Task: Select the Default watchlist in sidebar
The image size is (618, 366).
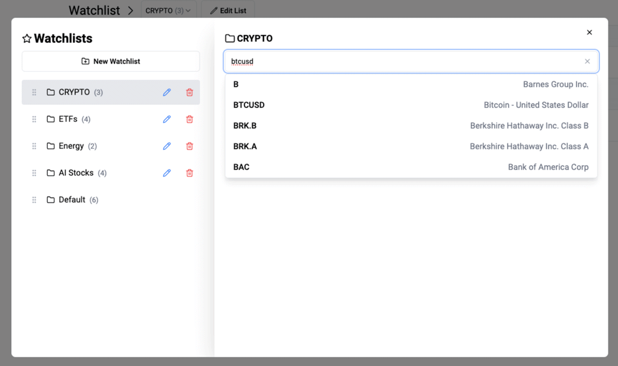Action: click(x=72, y=199)
